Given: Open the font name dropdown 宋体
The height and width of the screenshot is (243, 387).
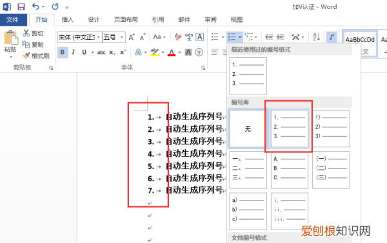Looking at the screenshot, I should coord(99,37).
